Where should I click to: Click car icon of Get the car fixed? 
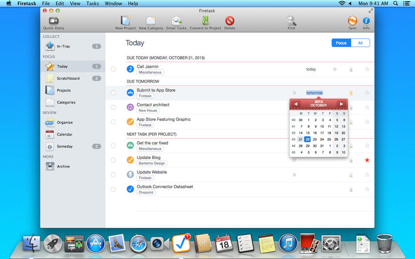(130, 146)
